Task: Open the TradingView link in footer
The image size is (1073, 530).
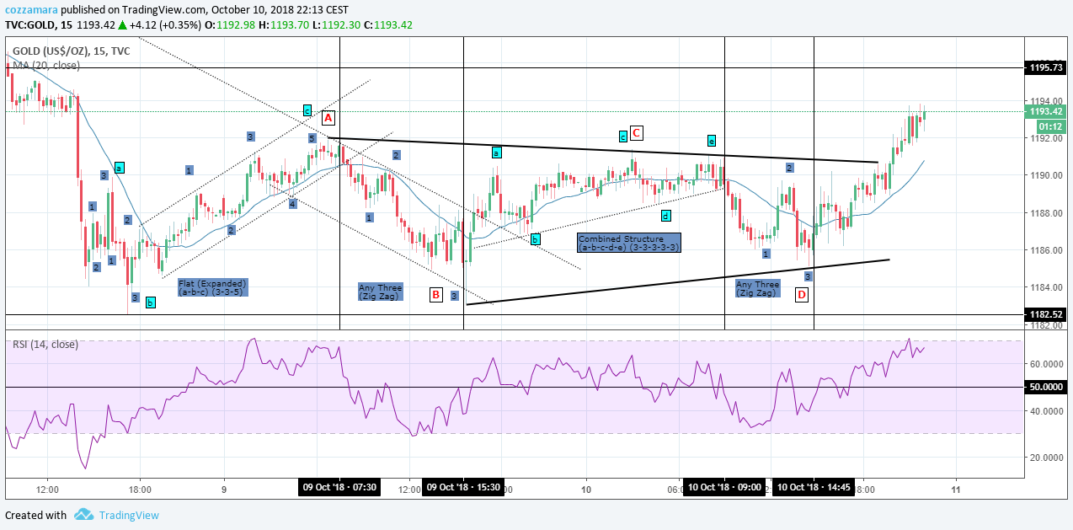Action: 129,515
